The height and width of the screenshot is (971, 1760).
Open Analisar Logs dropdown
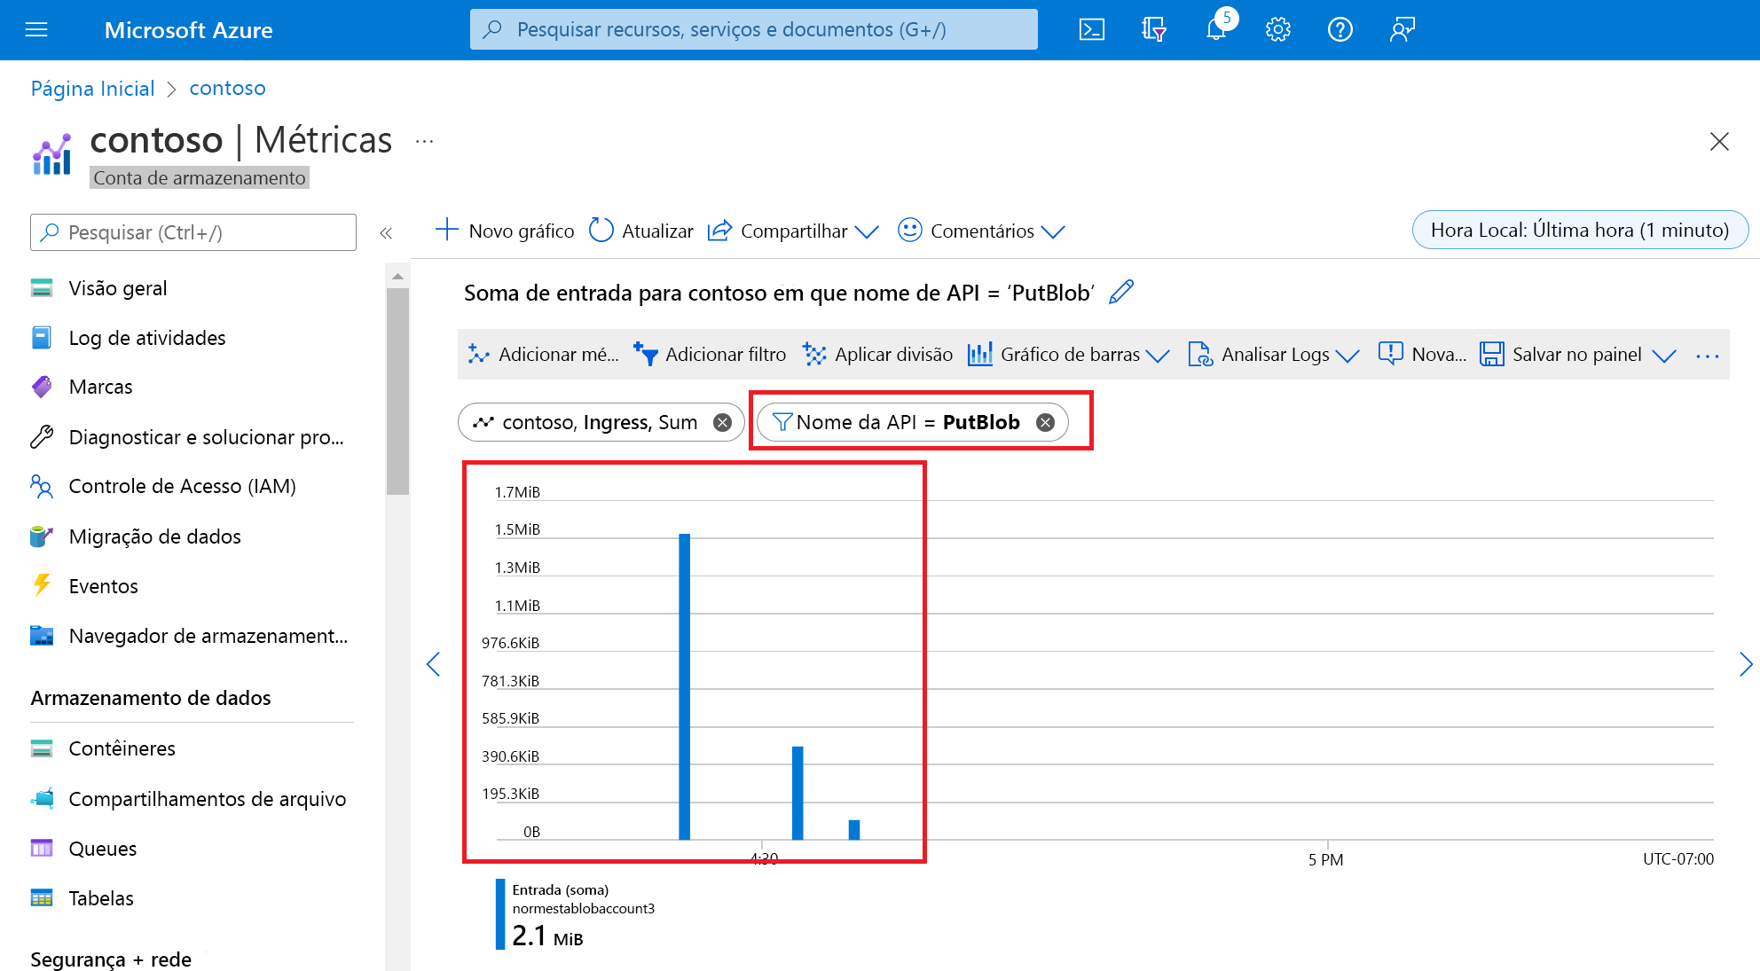1273,355
